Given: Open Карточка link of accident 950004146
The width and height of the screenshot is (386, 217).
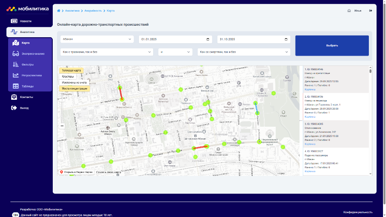Looking at the screenshot, I should tap(310, 90).
